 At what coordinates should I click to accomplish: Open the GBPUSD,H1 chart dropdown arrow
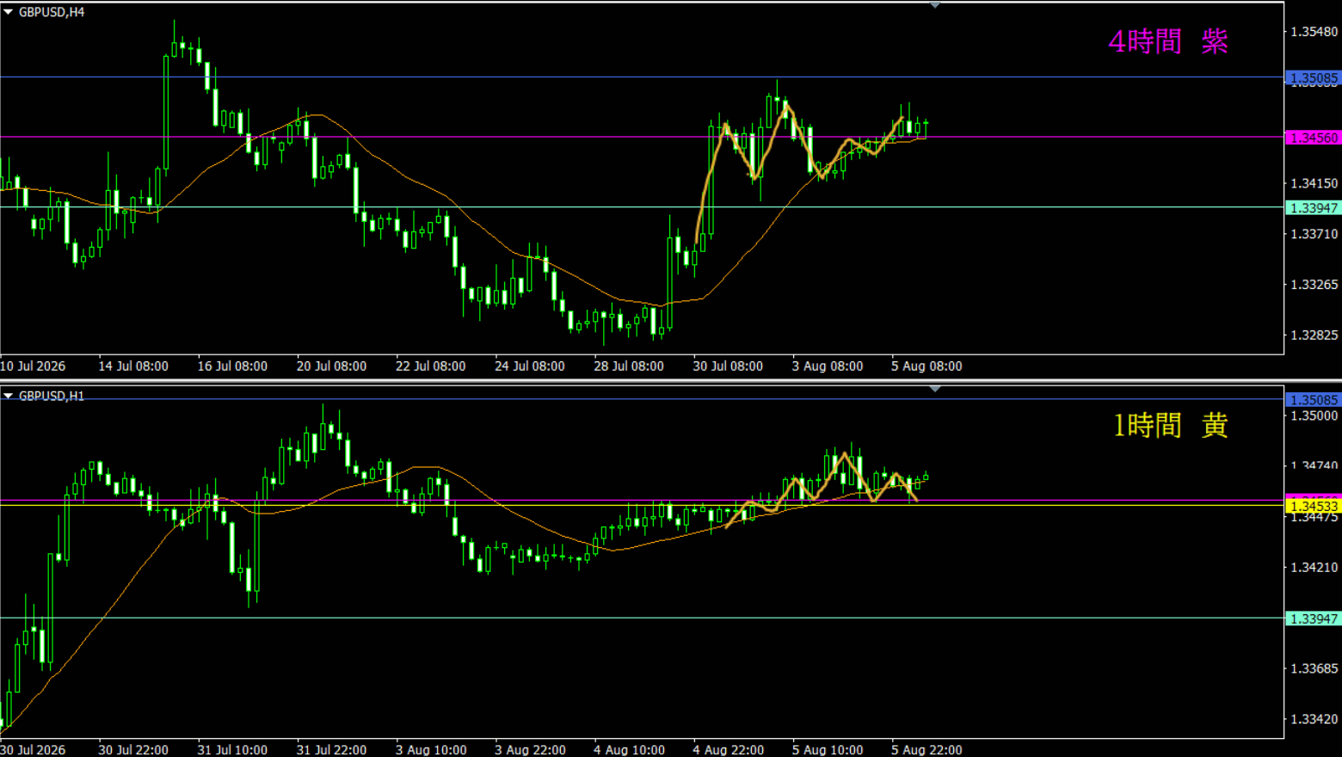8,396
